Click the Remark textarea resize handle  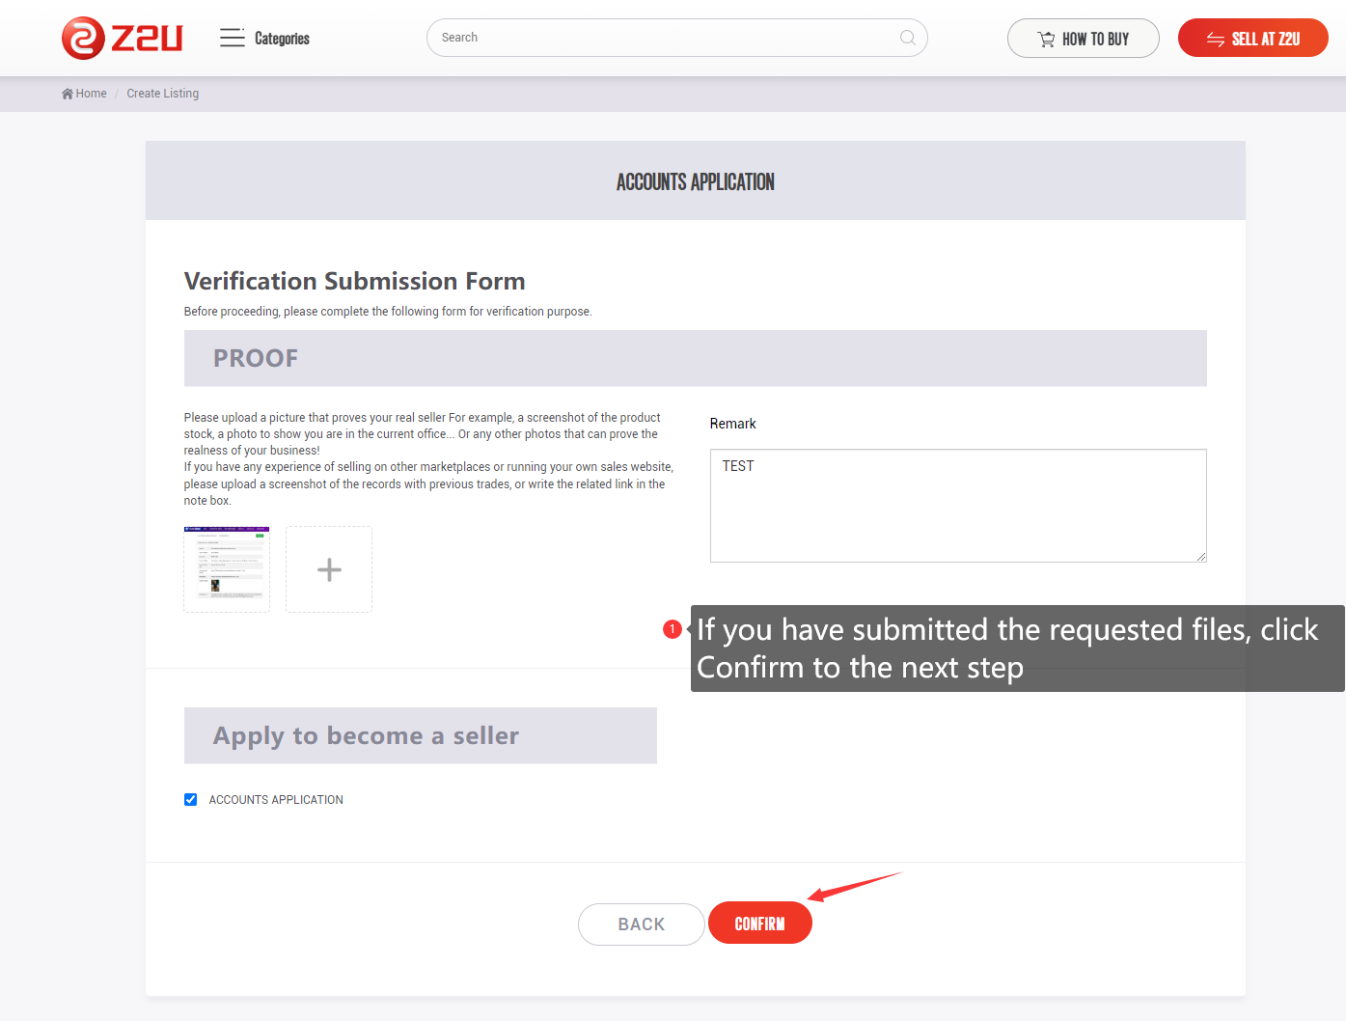1201,557
